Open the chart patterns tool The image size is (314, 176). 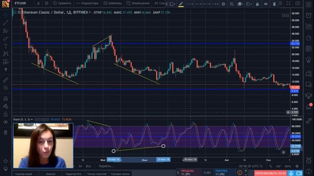point(5,54)
